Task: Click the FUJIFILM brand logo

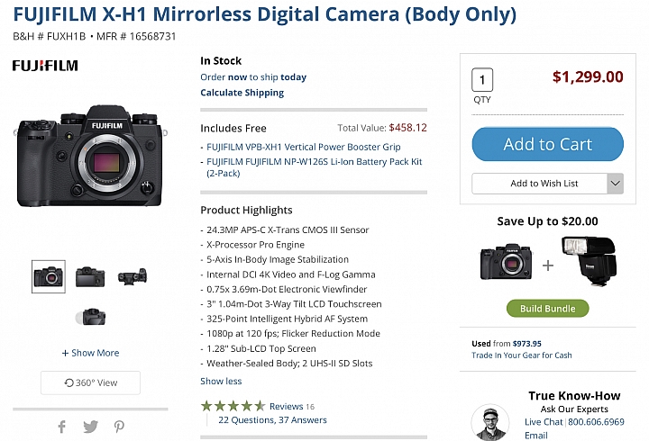Action: pyautogui.click(x=45, y=66)
